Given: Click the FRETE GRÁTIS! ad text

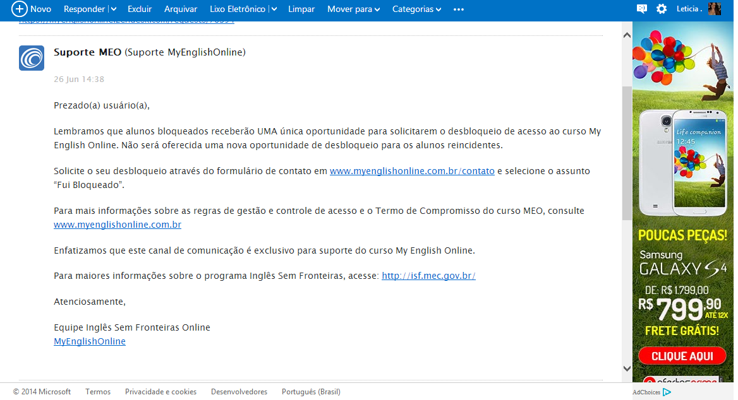Looking at the screenshot, I should (682, 331).
